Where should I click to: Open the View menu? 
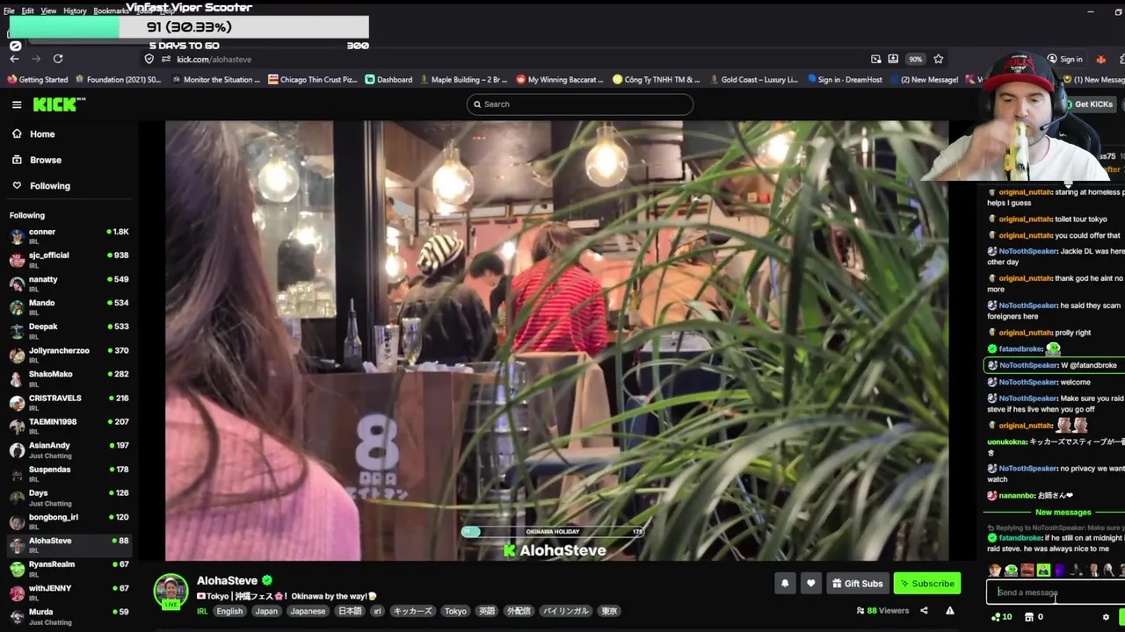point(48,11)
